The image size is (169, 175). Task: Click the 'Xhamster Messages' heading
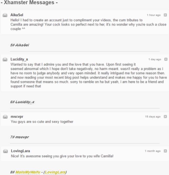(29, 2)
